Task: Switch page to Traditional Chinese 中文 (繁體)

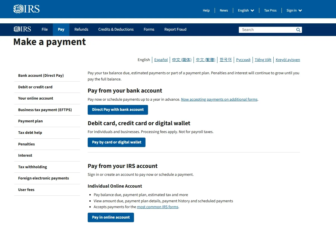Action: point(205,60)
